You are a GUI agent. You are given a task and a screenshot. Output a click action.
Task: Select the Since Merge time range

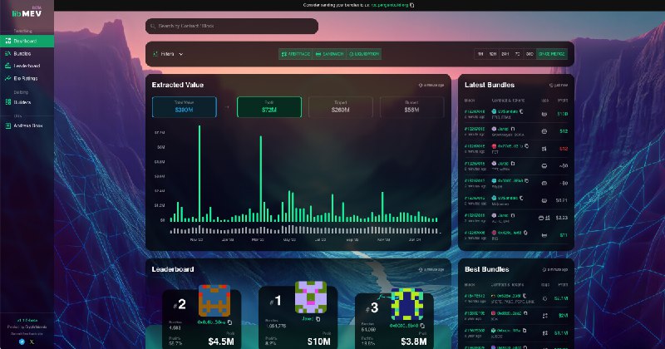[x=552, y=54]
